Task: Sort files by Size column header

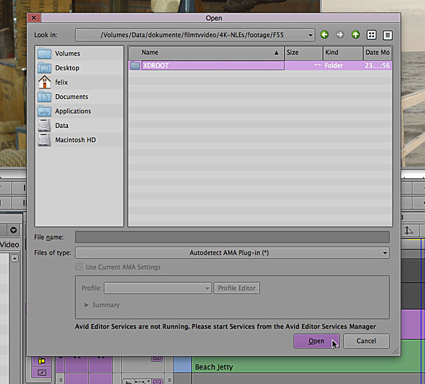Action: tap(303, 53)
